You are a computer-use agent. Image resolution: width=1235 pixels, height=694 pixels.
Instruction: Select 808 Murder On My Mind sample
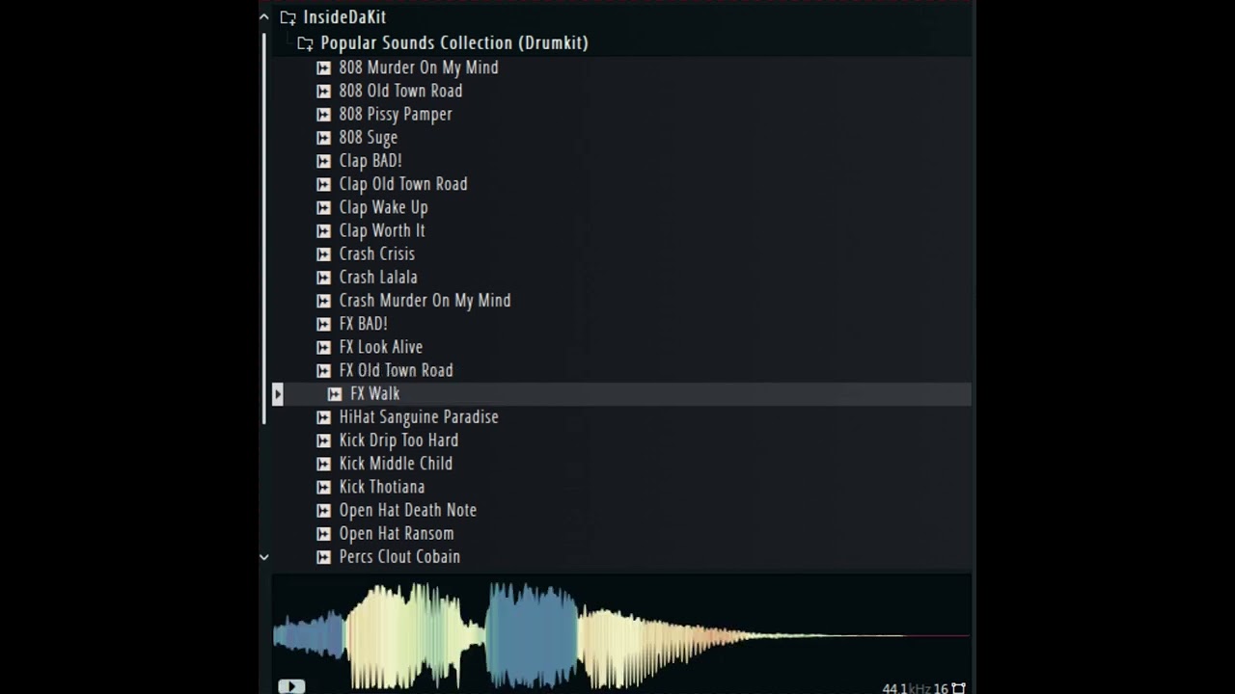(419, 67)
